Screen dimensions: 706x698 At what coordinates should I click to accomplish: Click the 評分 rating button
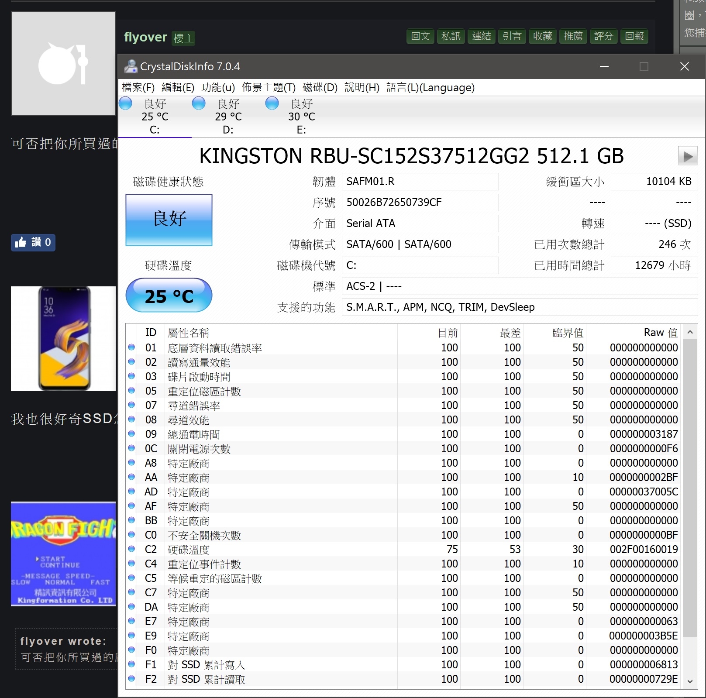pyautogui.click(x=604, y=36)
